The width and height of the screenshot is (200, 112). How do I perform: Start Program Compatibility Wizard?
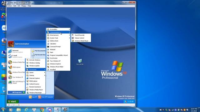click(x=58, y=55)
